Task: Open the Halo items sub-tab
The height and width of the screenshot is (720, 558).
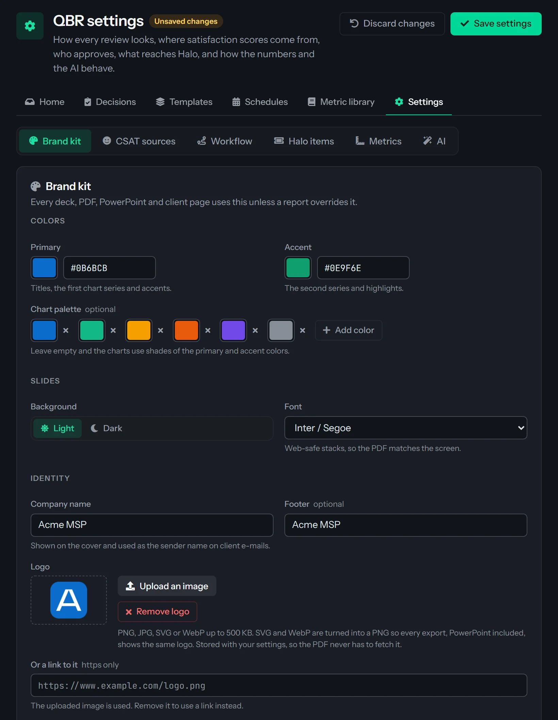Action: point(304,141)
